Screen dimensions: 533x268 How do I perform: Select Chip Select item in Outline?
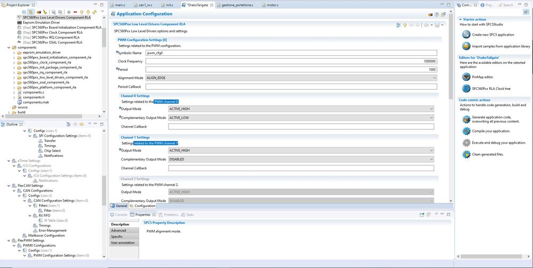[x=52, y=151]
